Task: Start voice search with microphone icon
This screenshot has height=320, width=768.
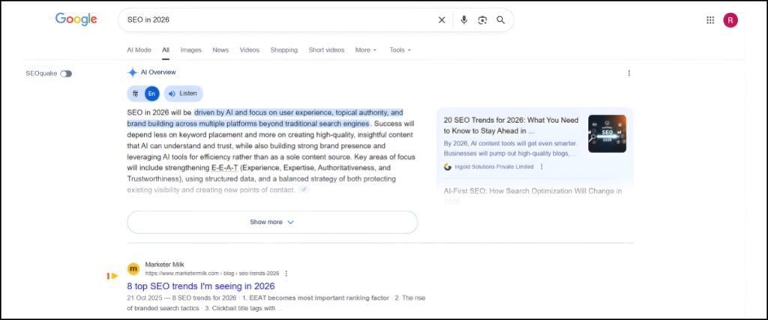Action: click(x=463, y=20)
